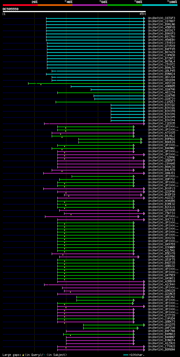180x357 pixels.
Task: Open hit UniRef100_C6TN97
Action: point(161,21)
